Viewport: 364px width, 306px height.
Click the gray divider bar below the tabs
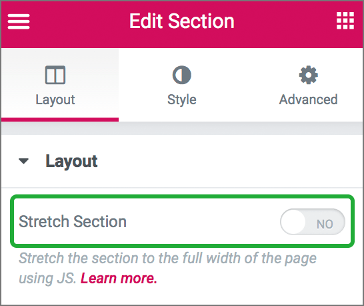182,128
